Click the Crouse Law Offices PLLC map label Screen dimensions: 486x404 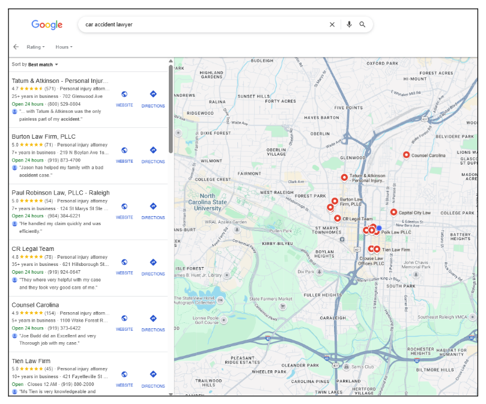pyautogui.click(x=371, y=261)
